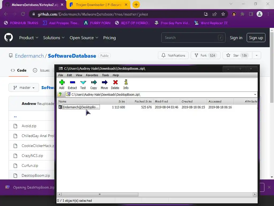
Task: Open the Endermanch owner link
Action: click(29, 56)
